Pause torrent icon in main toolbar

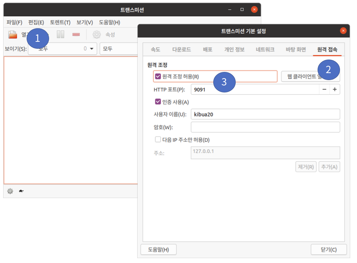(x=61, y=34)
